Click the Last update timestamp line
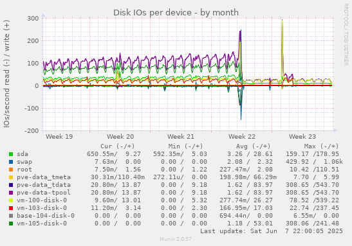Screen dimensions: 352x246 click(272, 231)
